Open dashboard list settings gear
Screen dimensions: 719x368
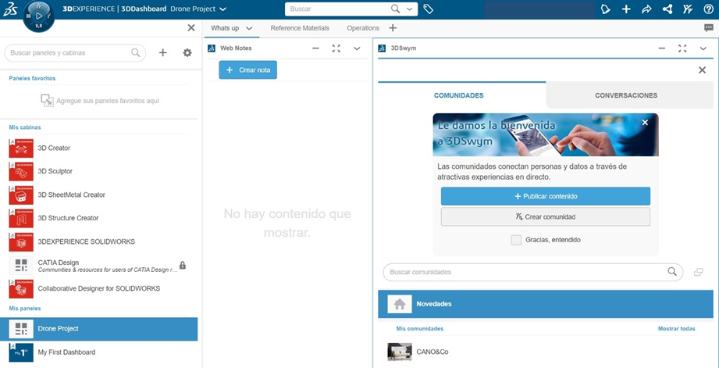187,53
